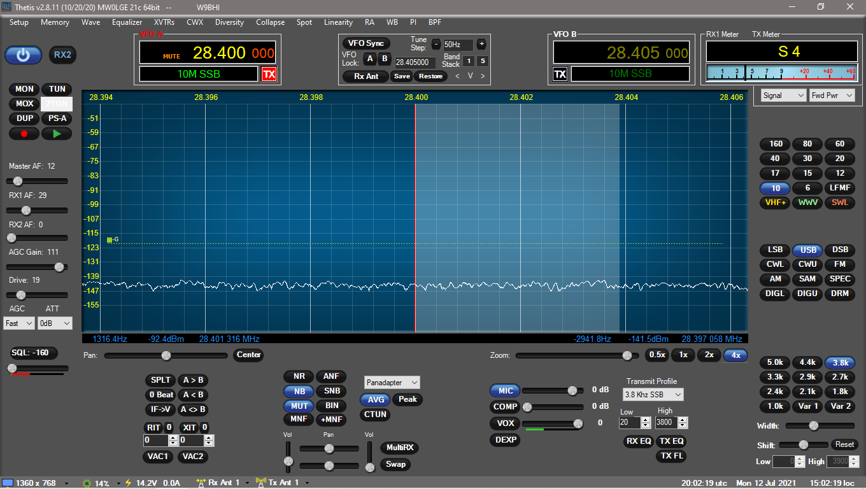Click the Tx Ant antenna icon in status bar
The height and width of the screenshot is (489, 866).
pyautogui.click(x=260, y=483)
